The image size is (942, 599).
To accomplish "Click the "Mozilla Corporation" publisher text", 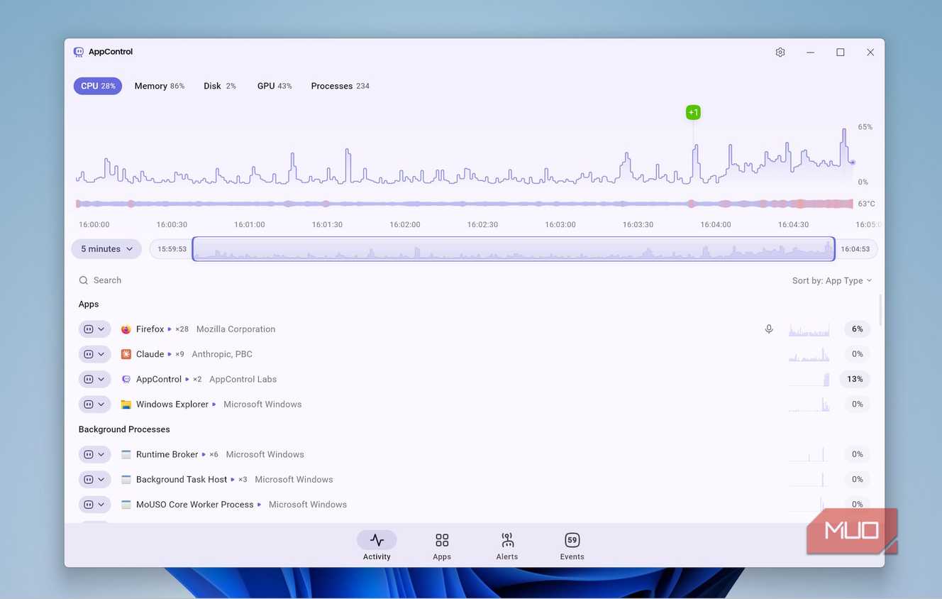I will [x=236, y=329].
